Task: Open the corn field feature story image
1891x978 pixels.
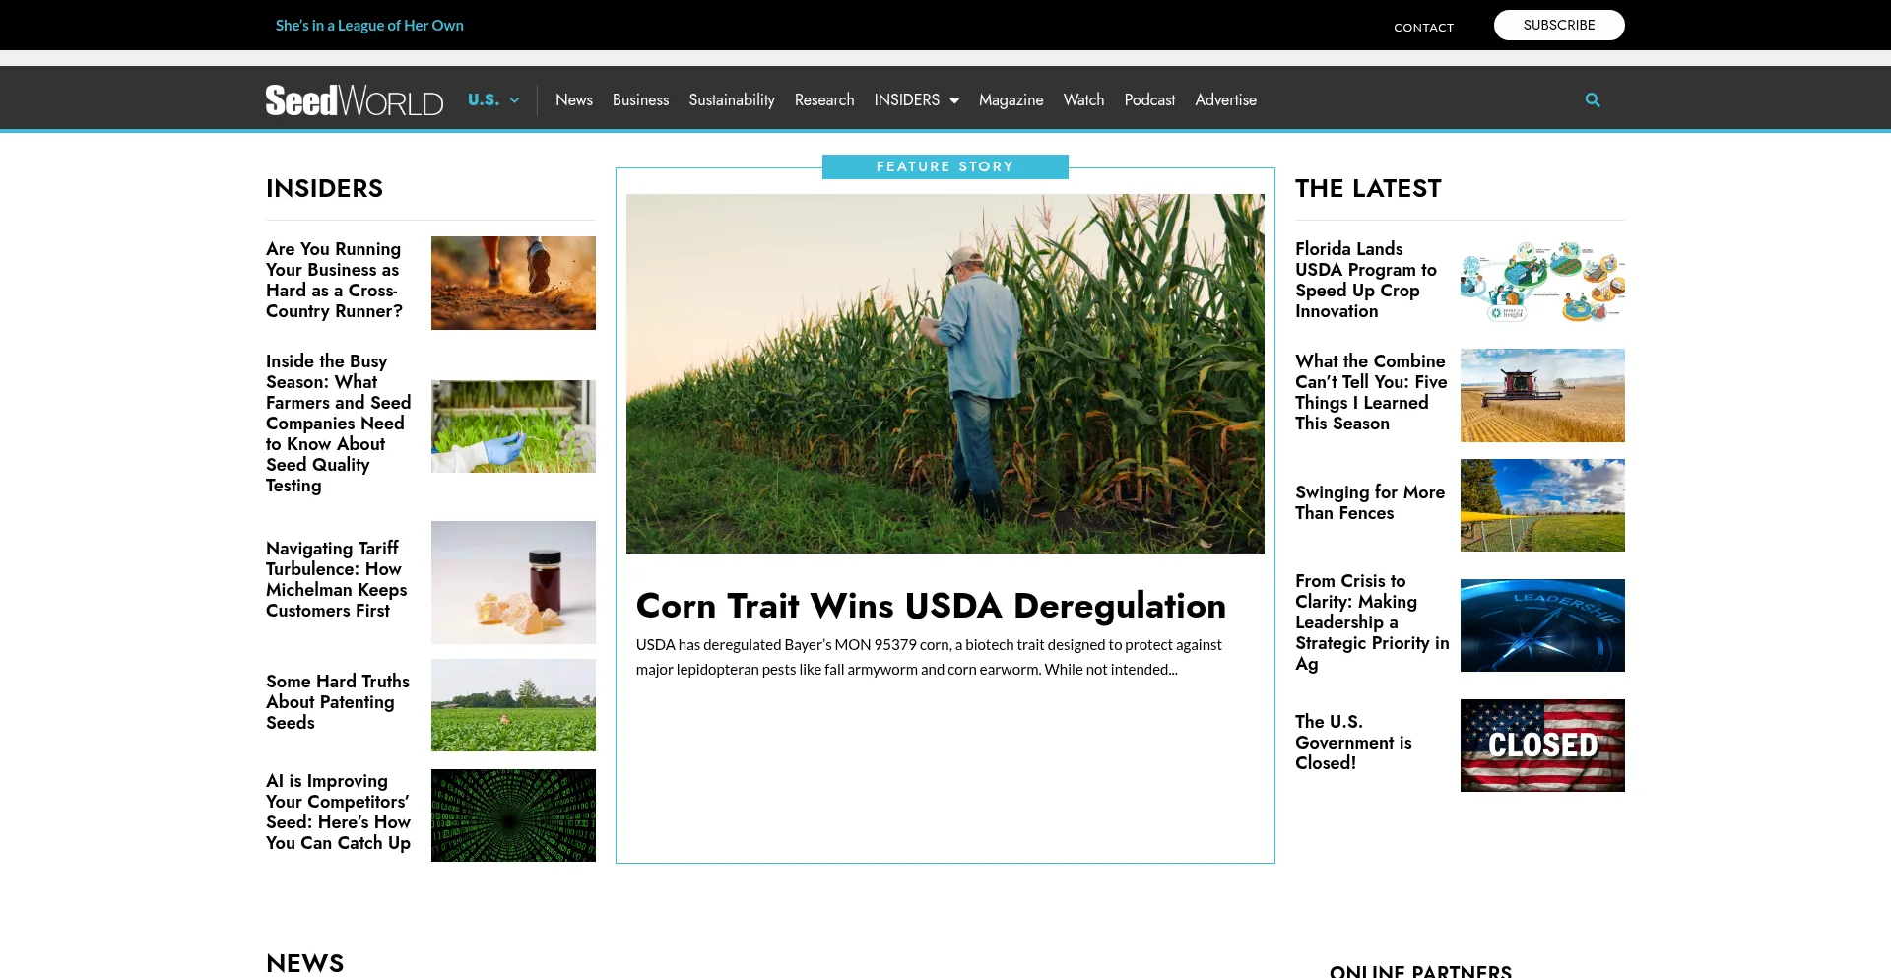Action: pos(945,373)
